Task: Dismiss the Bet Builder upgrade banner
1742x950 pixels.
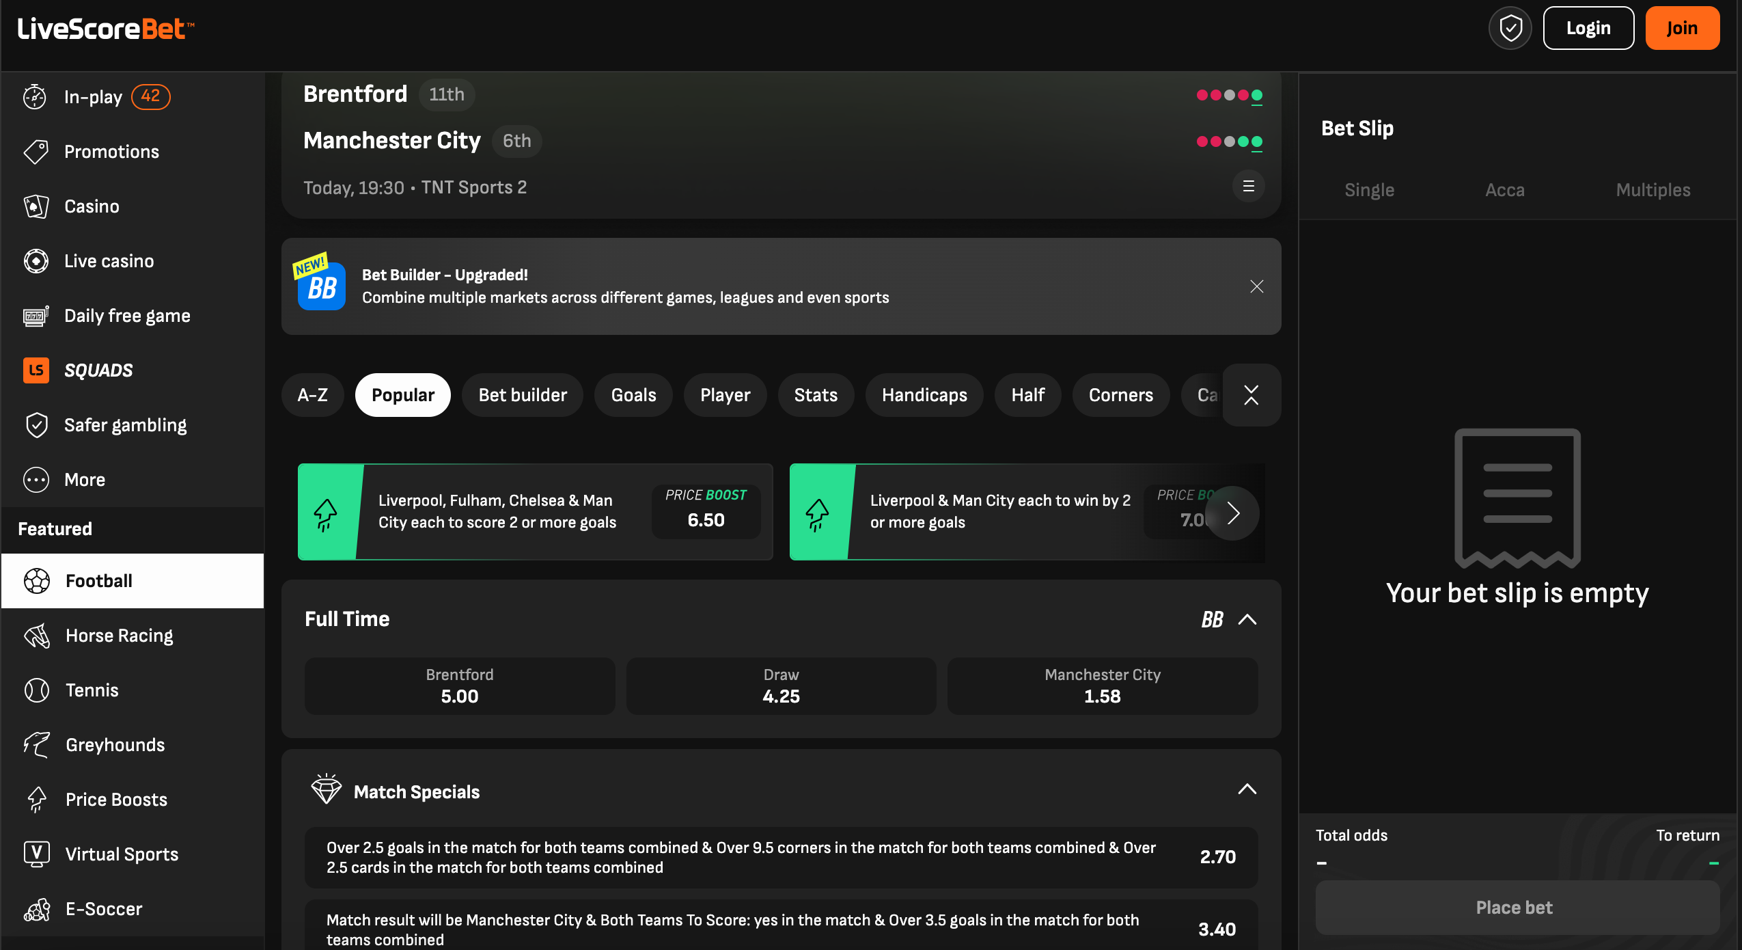Action: 1257,286
